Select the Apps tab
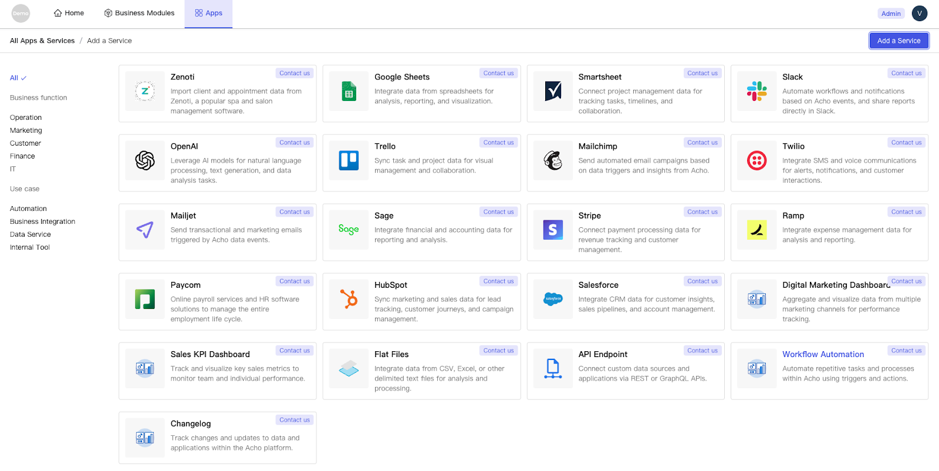 [208, 13]
